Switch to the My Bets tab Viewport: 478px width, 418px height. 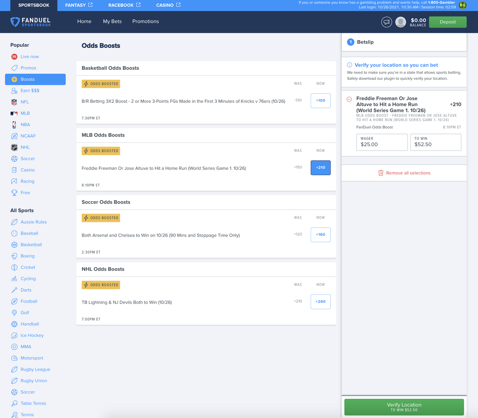tap(112, 22)
